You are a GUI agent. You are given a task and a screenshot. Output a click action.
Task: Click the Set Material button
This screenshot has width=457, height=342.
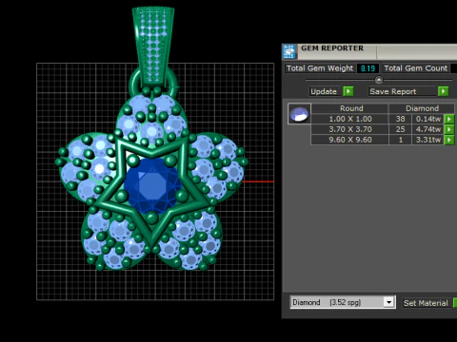pos(426,303)
